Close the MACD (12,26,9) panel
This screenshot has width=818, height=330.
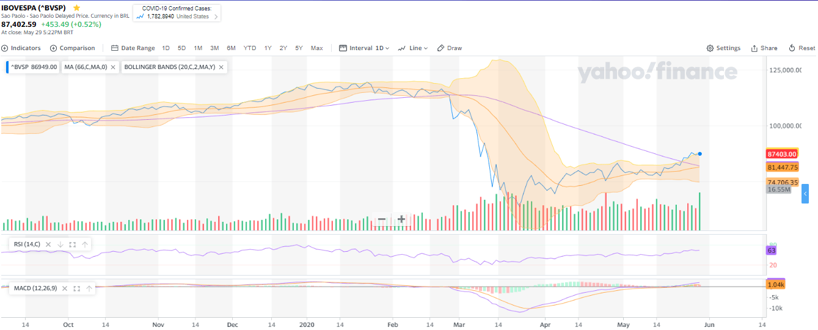click(65, 288)
